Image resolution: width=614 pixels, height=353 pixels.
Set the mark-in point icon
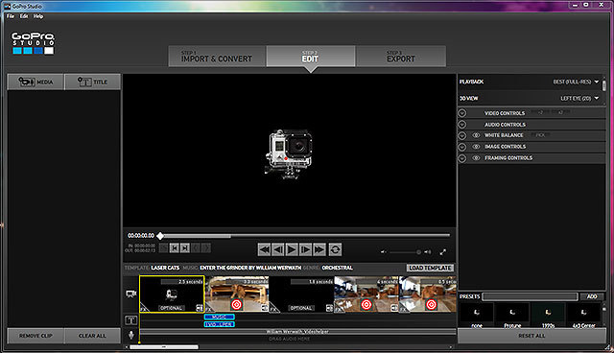pyautogui.click(x=175, y=248)
